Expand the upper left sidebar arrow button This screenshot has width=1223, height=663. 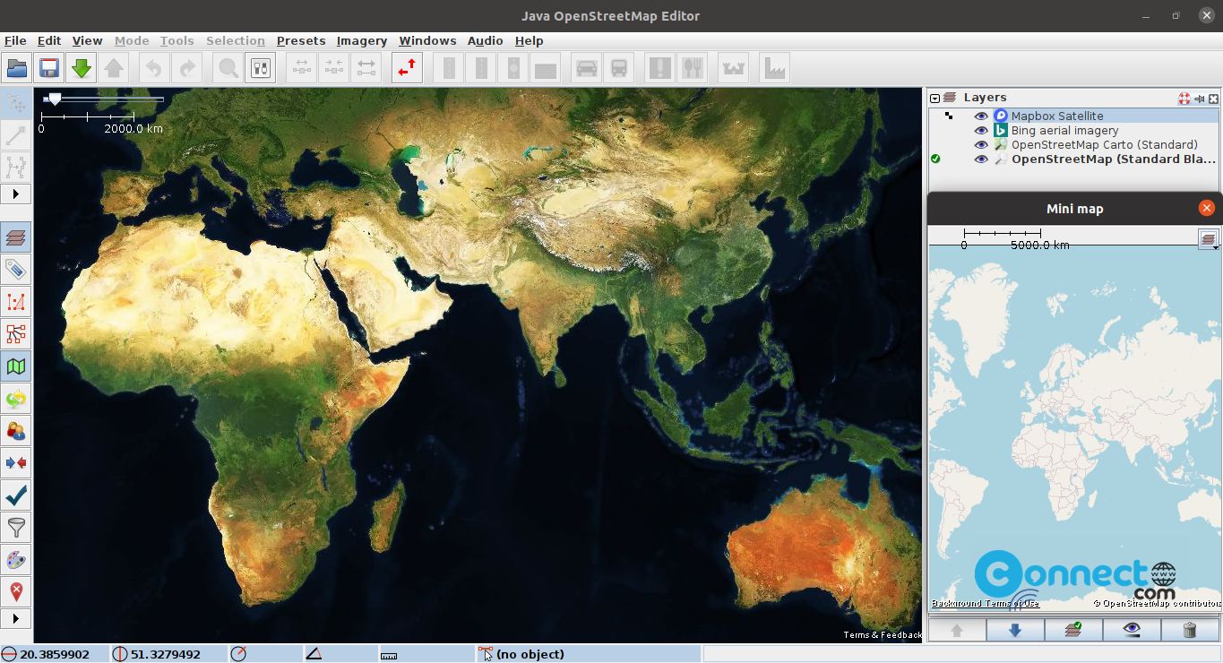16,194
